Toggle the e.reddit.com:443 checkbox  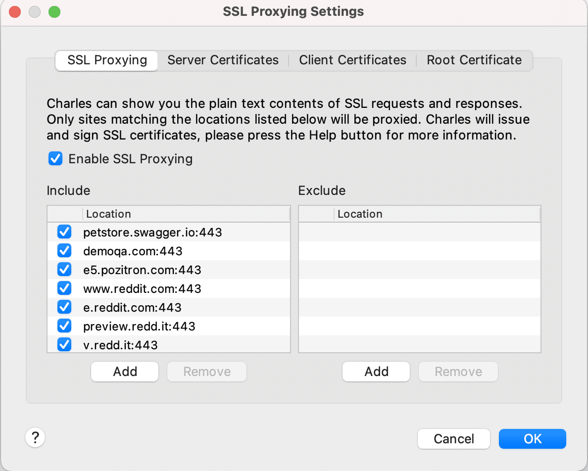click(64, 307)
